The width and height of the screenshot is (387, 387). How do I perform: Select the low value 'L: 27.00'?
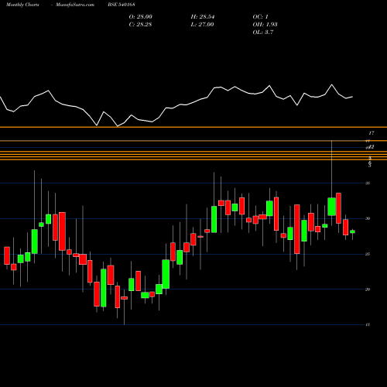click(202, 25)
